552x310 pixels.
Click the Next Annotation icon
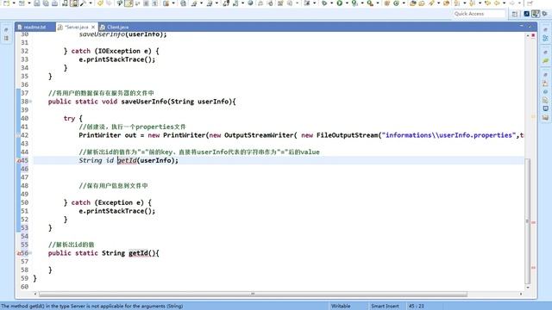pos(457,3)
